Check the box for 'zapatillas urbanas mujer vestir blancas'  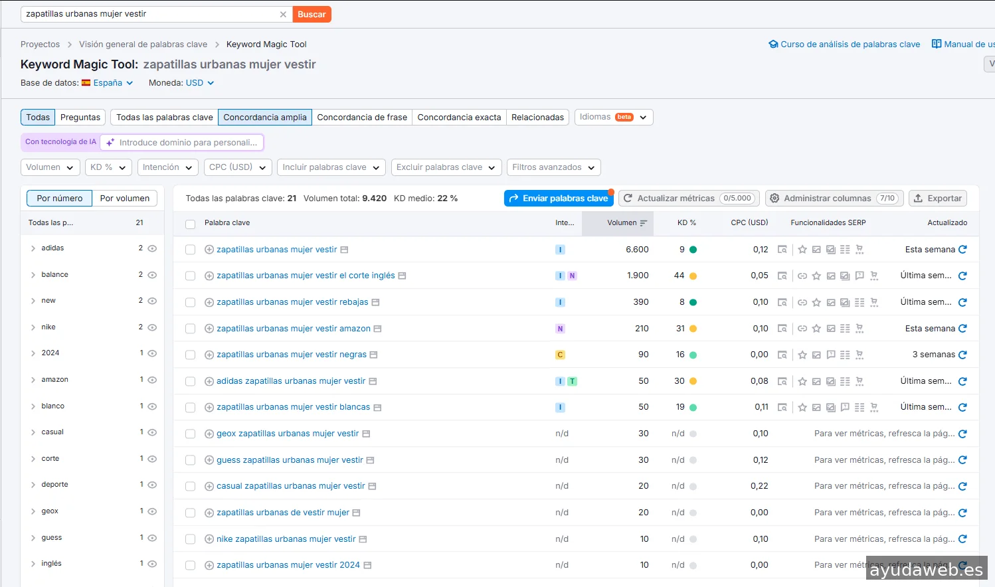pos(191,407)
